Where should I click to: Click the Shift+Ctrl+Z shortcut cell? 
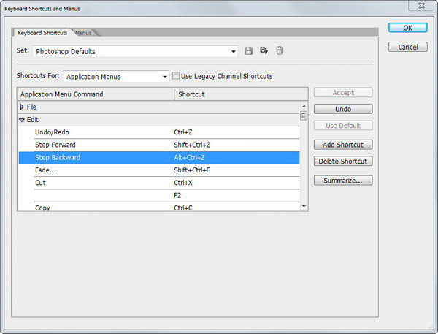192,145
